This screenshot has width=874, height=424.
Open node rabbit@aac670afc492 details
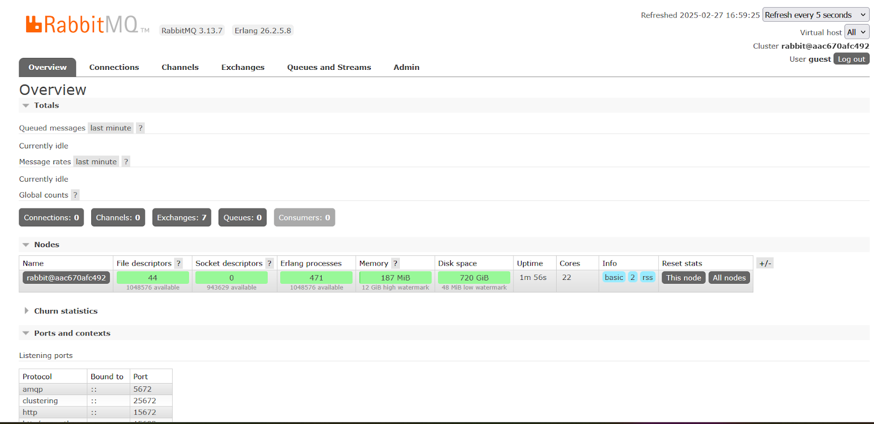tap(66, 277)
